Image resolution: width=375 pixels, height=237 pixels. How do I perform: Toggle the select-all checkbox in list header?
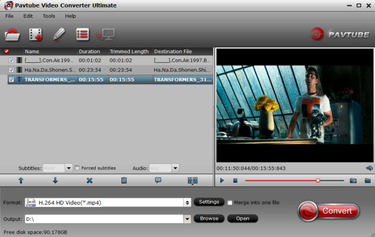tap(6, 51)
